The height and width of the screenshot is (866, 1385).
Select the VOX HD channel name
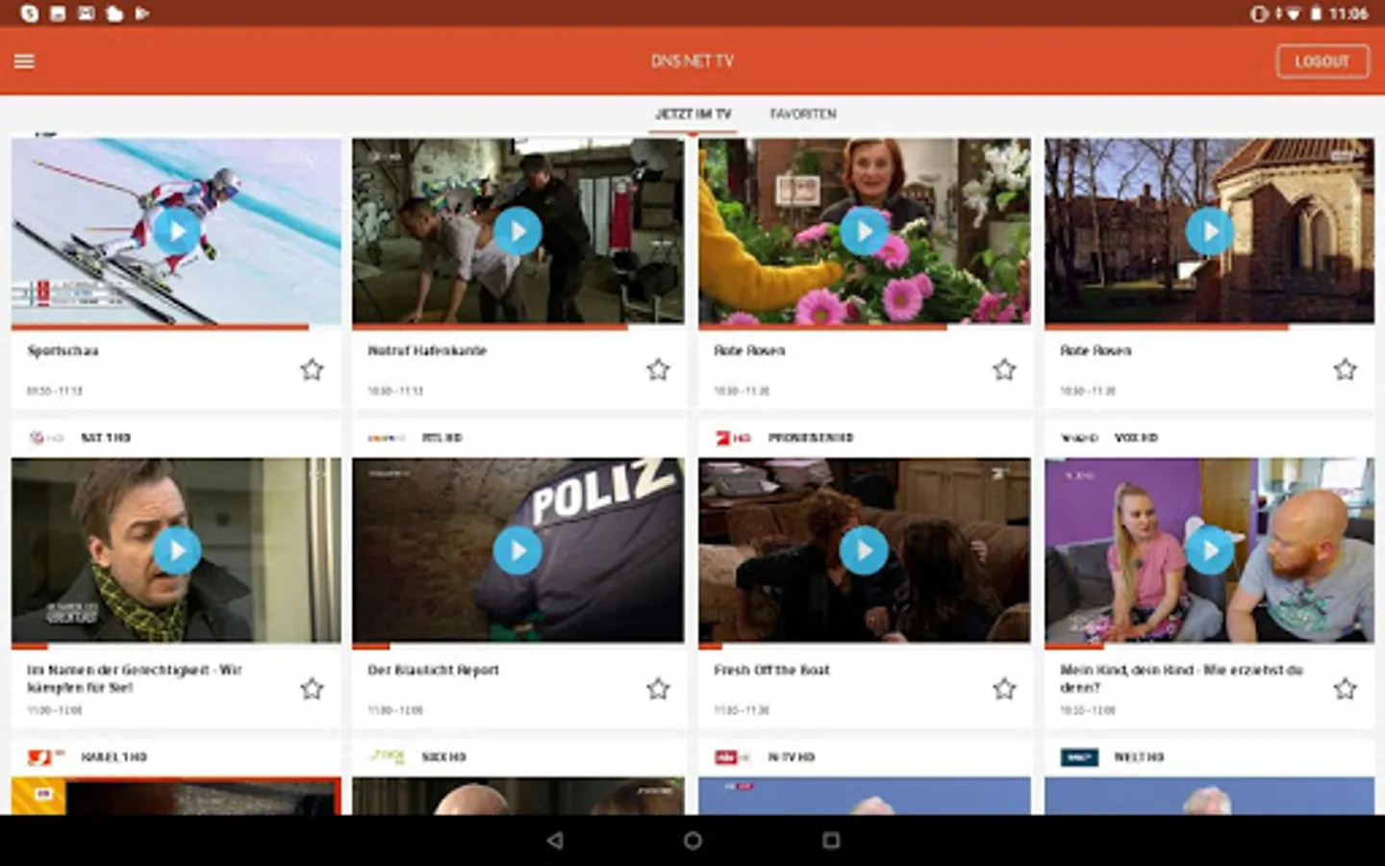[x=1136, y=438]
